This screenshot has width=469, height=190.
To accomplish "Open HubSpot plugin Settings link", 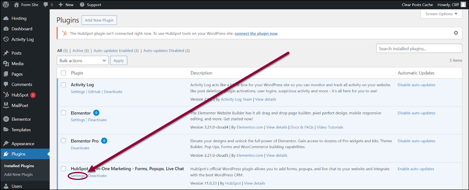I will tap(78, 176).
